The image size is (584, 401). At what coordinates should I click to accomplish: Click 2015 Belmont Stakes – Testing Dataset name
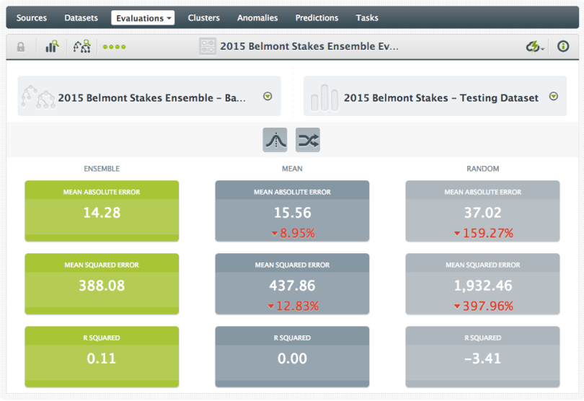point(441,97)
